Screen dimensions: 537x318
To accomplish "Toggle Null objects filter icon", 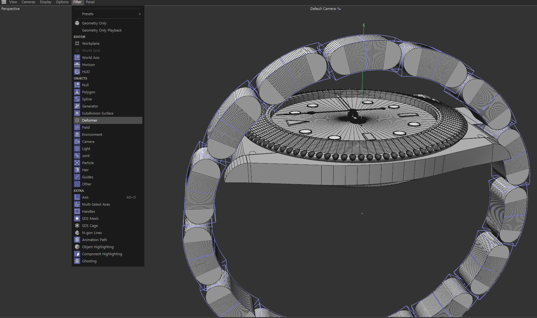I will (x=77, y=85).
